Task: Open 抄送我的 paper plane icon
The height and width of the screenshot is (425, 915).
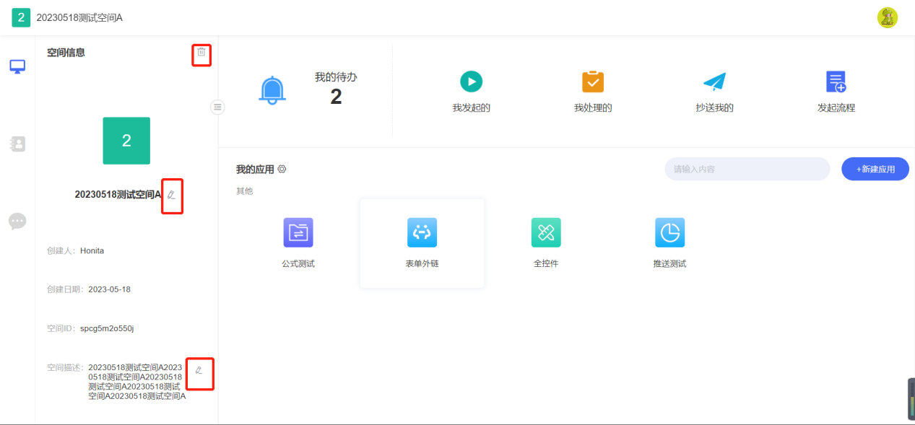Action: [x=714, y=82]
